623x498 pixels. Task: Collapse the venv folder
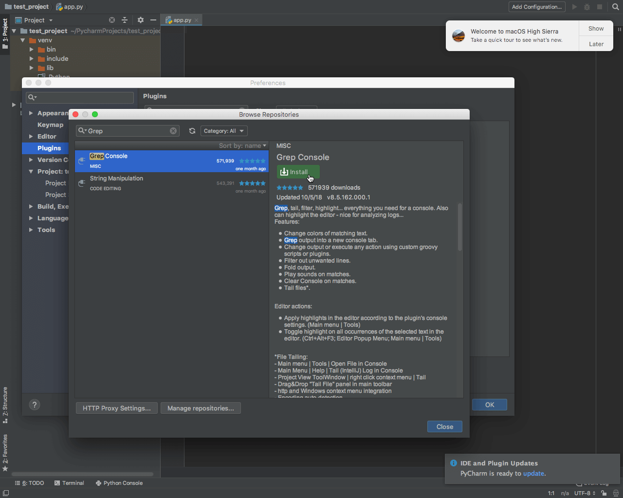tap(22, 40)
